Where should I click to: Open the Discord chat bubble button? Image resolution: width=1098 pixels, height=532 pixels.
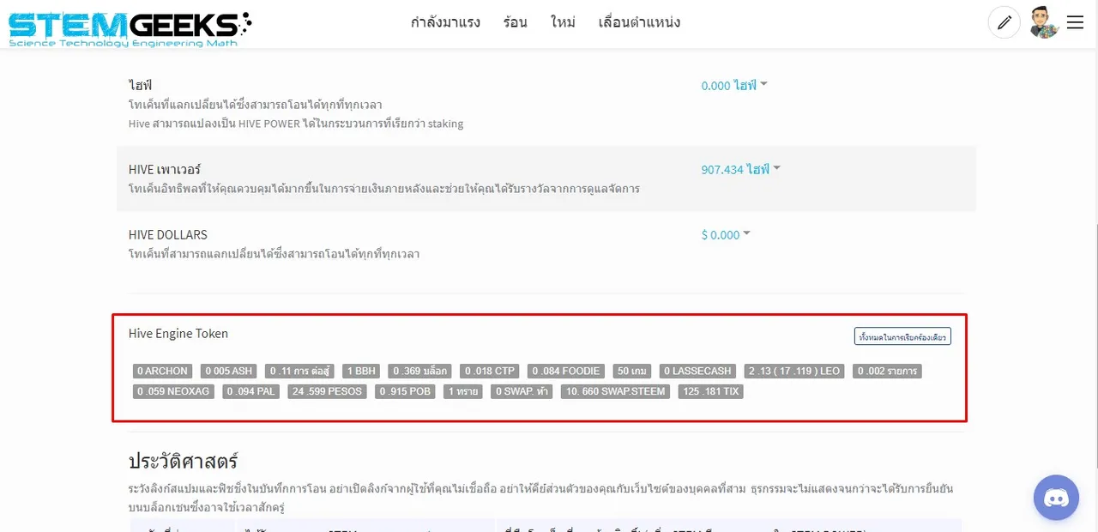tap(1056, 498)
